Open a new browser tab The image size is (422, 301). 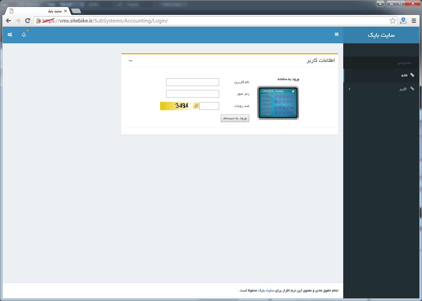[76, 11]
